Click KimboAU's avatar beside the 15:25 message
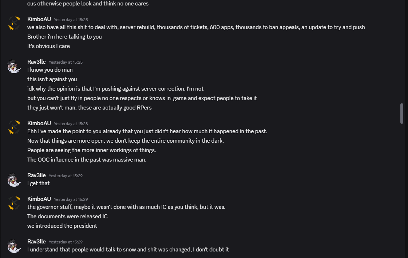 pos(14,23)
